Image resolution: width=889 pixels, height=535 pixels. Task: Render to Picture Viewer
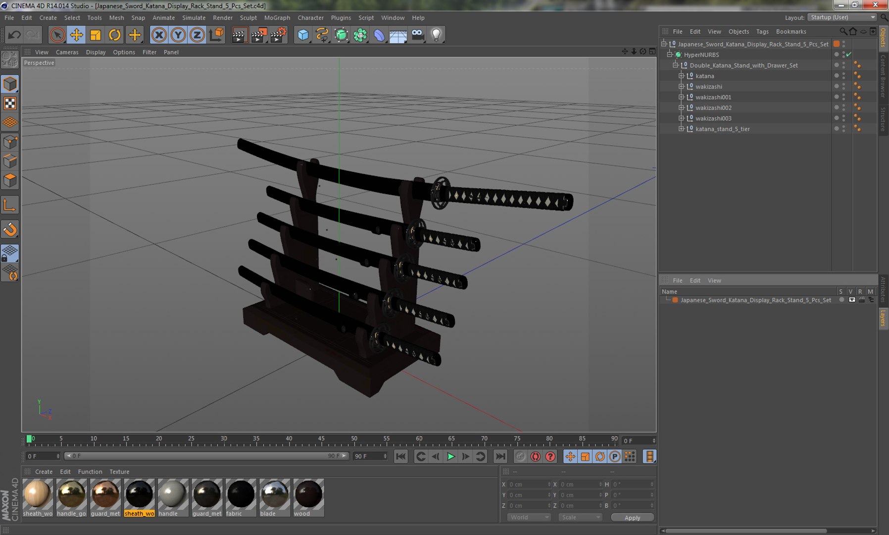(x=259, y=35)
